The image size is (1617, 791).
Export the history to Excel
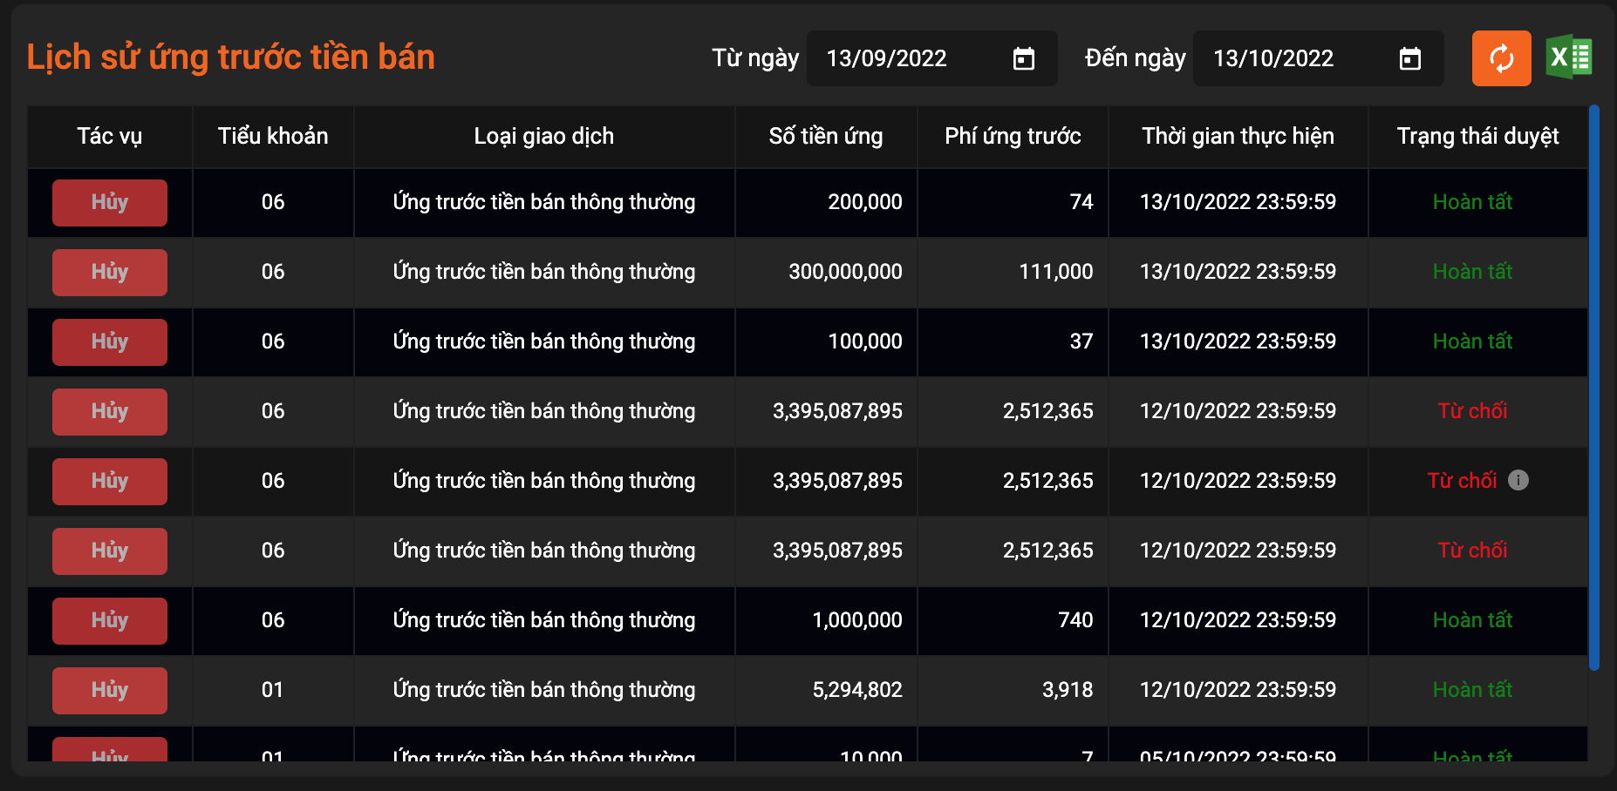1568,58
